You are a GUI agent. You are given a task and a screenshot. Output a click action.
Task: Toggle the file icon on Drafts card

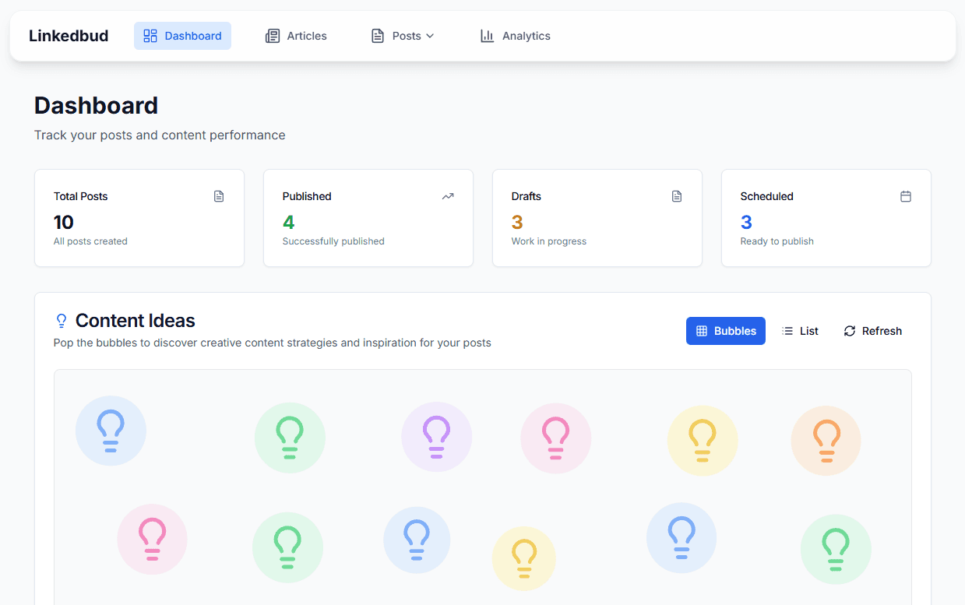click(677, 196)
